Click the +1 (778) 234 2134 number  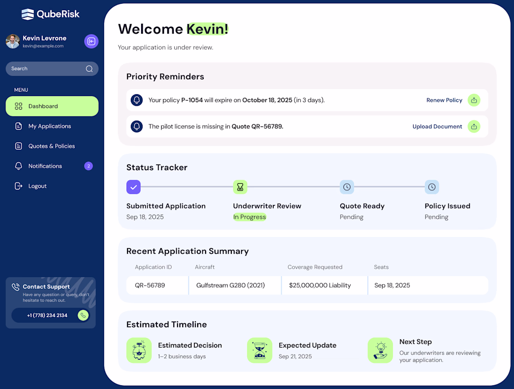click(47, 315)
